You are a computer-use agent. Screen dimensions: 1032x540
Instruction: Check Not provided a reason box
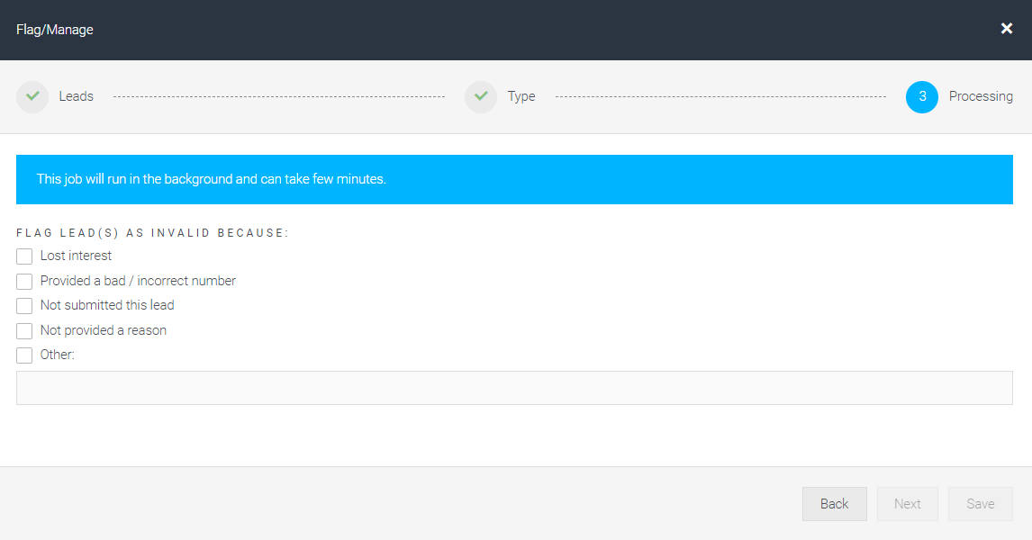pos(24,330)
